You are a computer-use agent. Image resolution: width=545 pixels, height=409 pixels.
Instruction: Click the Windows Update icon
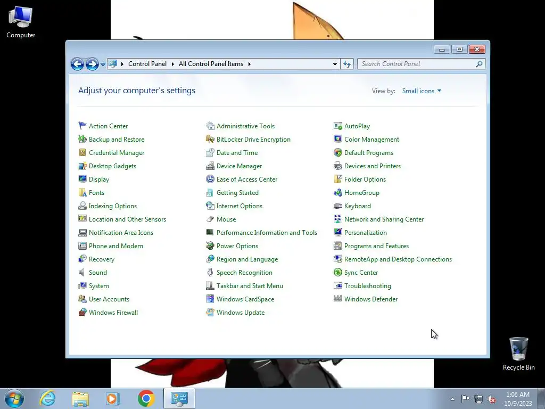[210, 312]
